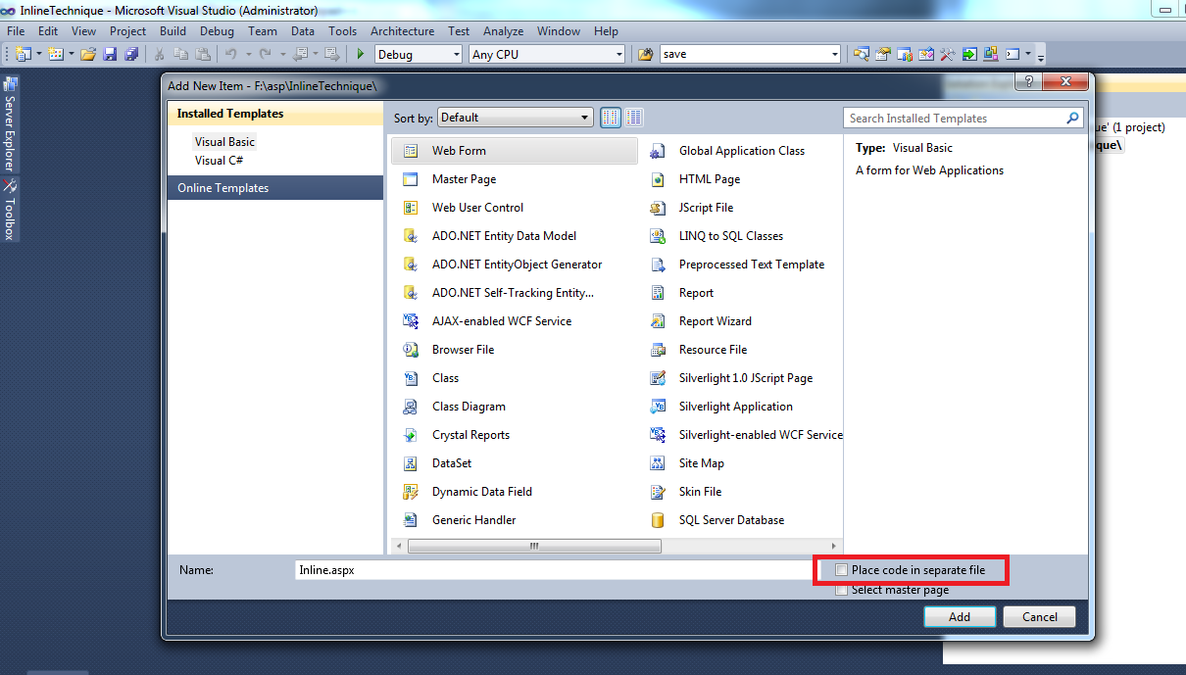The height and width of the screenshot is (675, 1186).
Task: Select the Web User Control template
Action: pyautogui.click(x=515, y=208)
